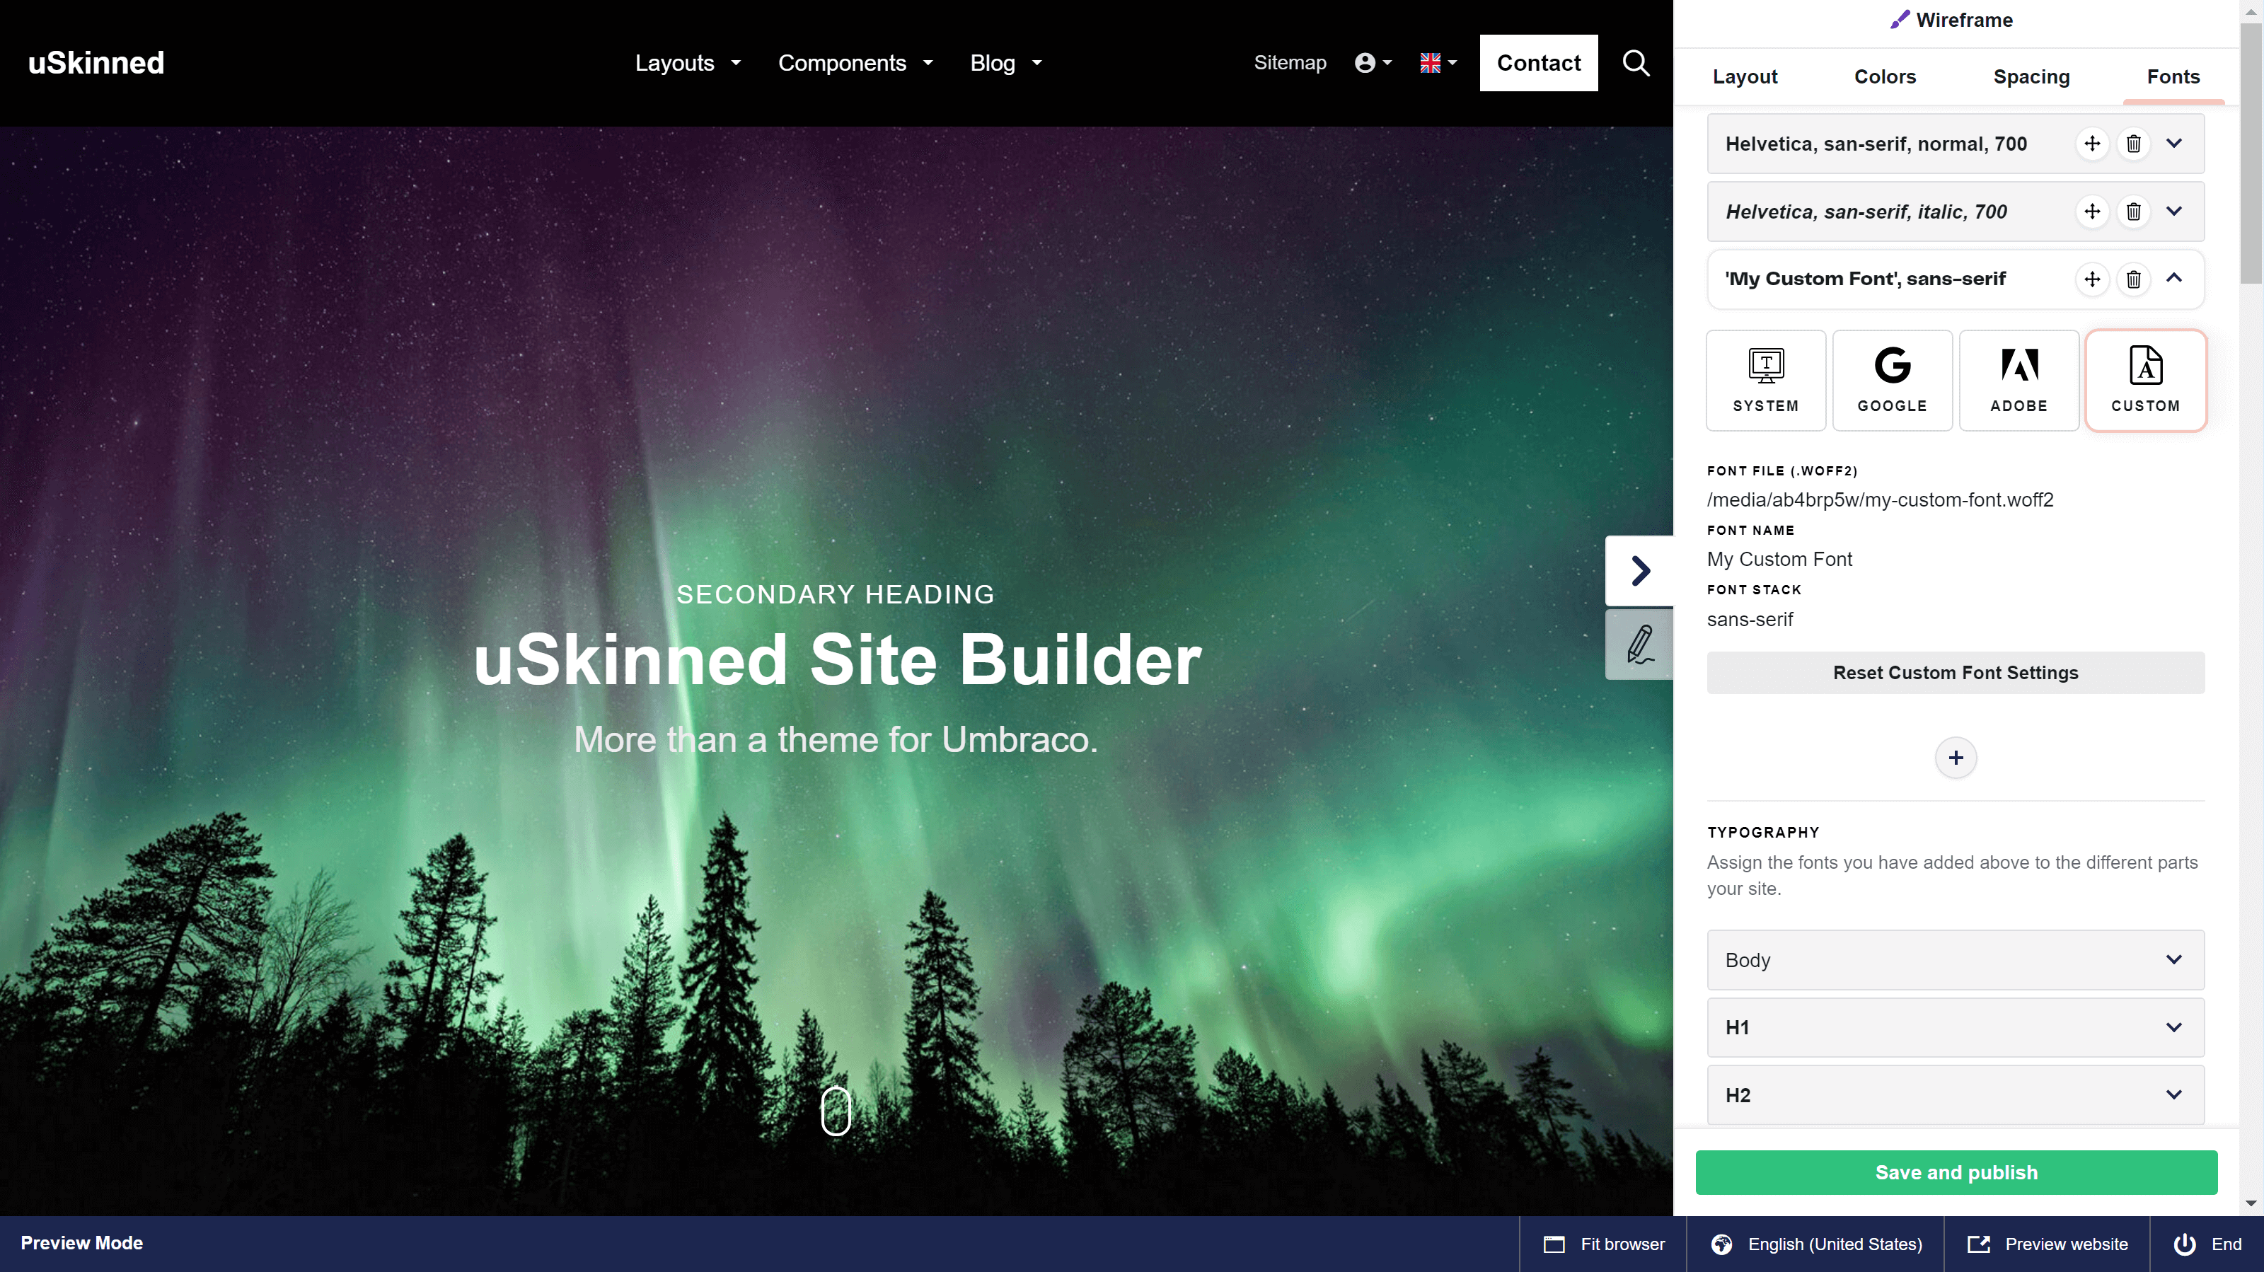The image size is (2264, 1272).
Task: Expand the Body typography section
Action: tap(1956, 960)
